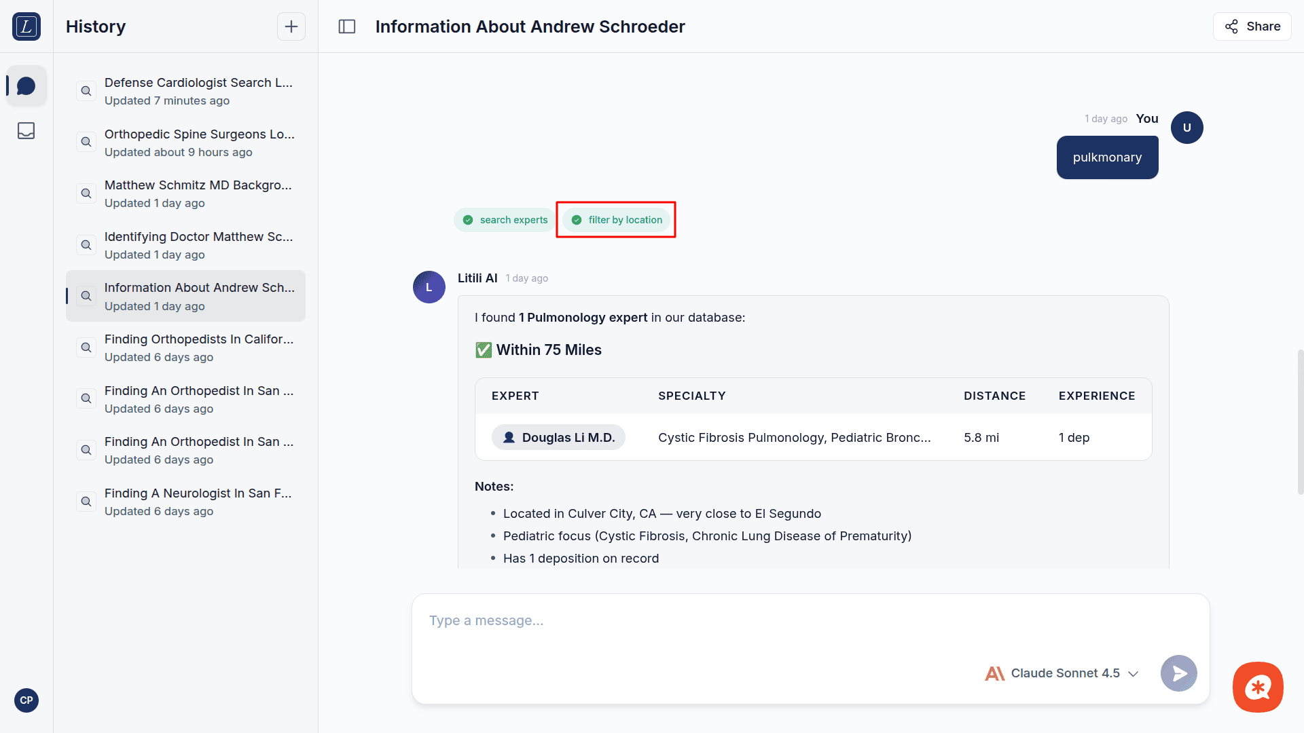Click the search experts status chip

coord(505,220)
